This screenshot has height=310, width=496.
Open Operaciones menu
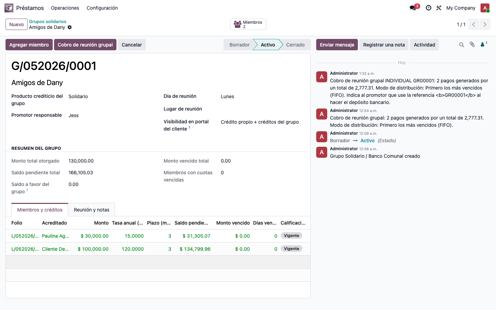click(65, 8)
